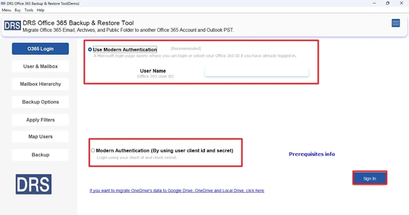Click the large DRS logo in sidebar

[33, 184]
